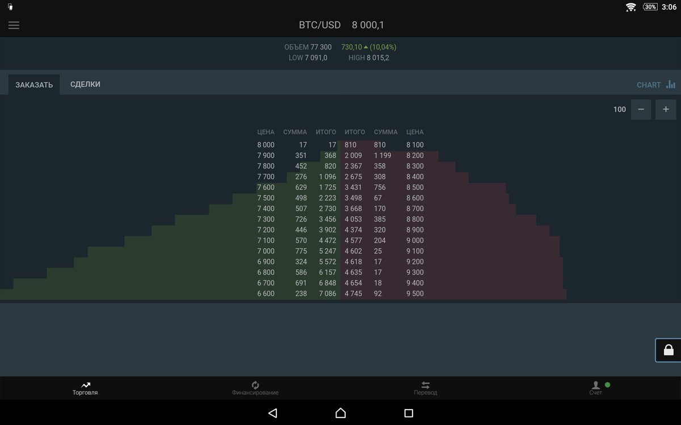681x425 pixels.
Task: Open the Перевод bottom tab
Action: click(x=426, y=388)
